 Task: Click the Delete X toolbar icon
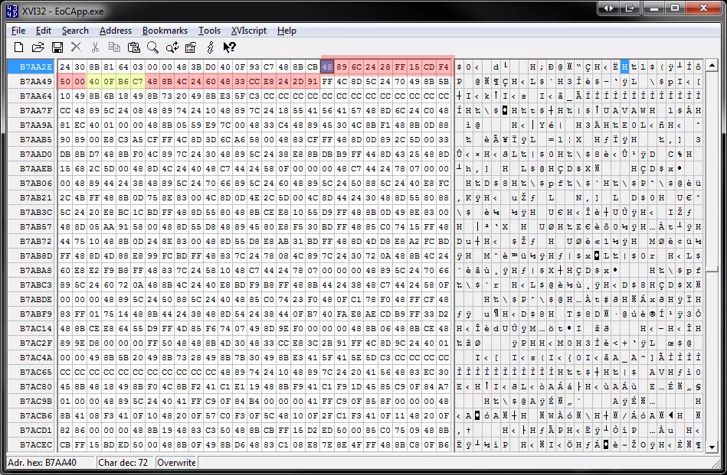pos(76,47)
